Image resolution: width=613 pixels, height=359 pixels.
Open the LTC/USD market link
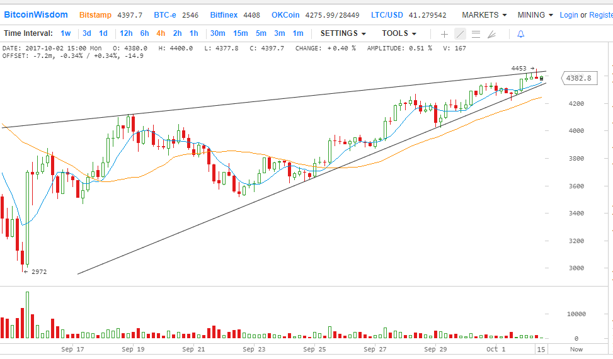385,14
